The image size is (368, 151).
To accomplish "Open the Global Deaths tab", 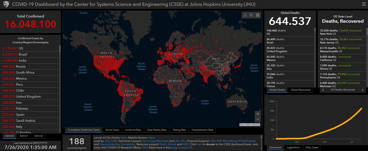I will (x=277, y=90).
